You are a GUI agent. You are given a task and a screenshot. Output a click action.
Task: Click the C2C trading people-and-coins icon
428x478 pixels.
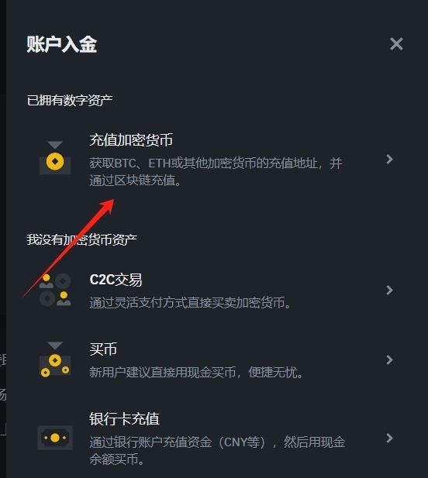(x=55, y=290)
